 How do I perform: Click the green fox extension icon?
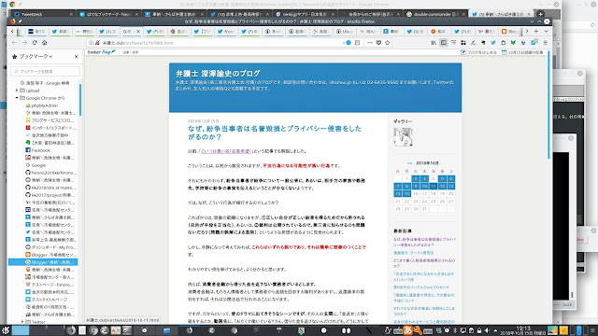coord(513,43)
